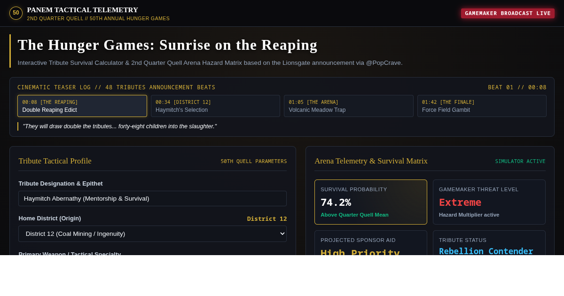Viewport: 564px width, 296px height.
Task: Click the Tribute Designation & Epithet label
Action: coord(61,183)
